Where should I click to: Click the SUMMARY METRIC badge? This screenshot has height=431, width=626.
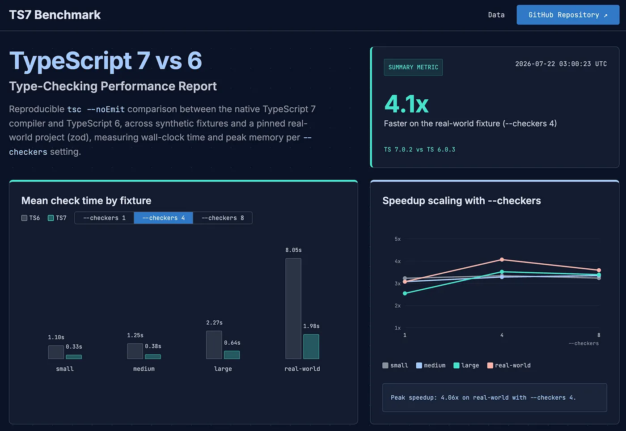(413, 67)
